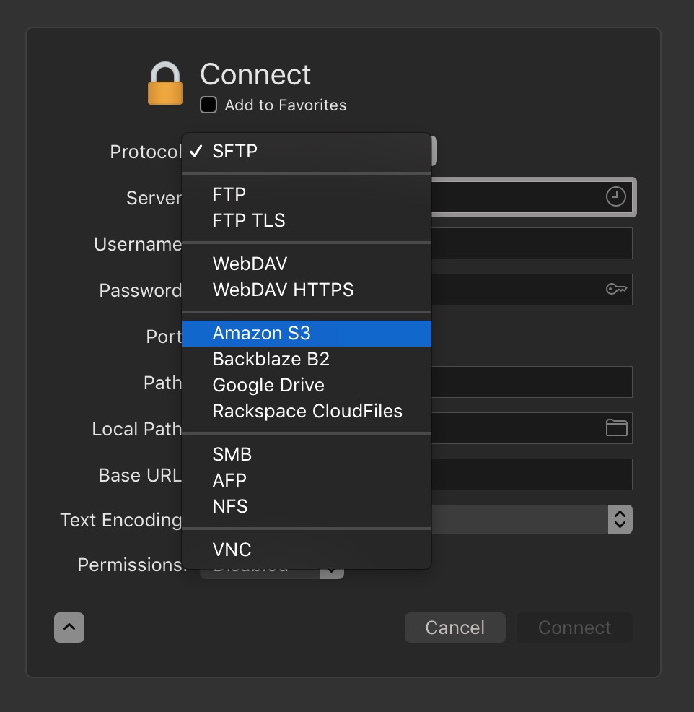Viewport: 694px width, 712px height.
Task: Select Google Drive protocol entry
Action: (306, 385)
